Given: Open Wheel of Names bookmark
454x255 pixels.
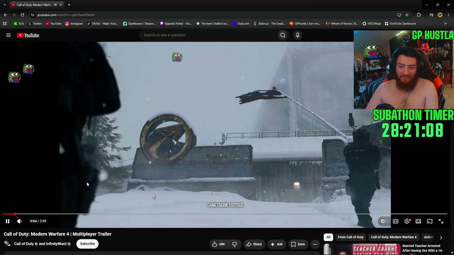Looking at the screenshot, I should pos(342,24).
